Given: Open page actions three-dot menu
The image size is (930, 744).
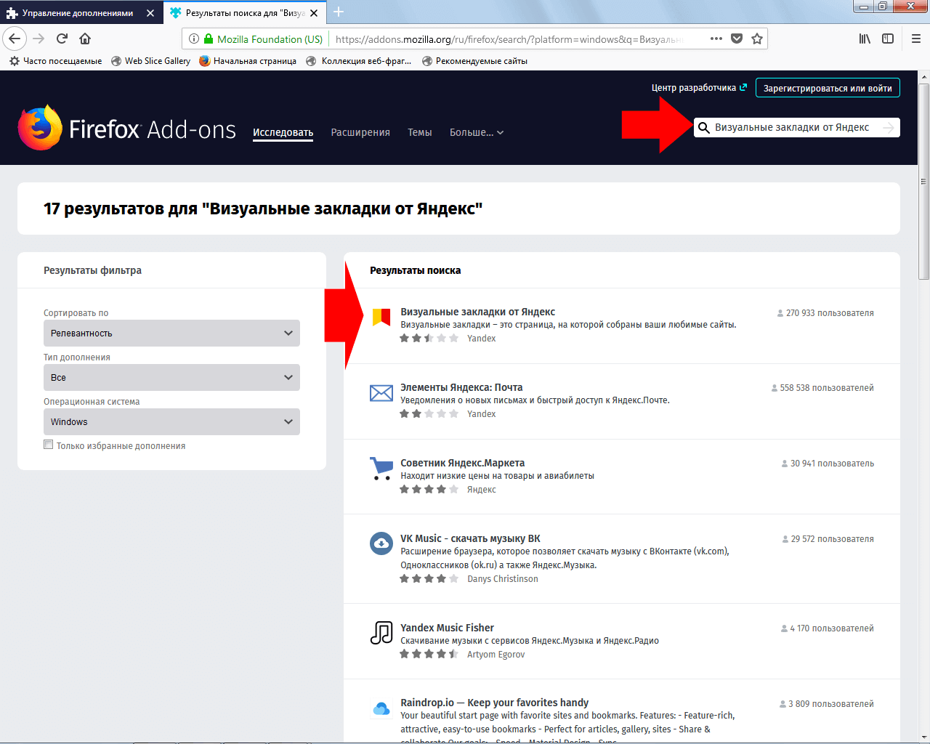Looking at the screenshot, I should 716,39.
